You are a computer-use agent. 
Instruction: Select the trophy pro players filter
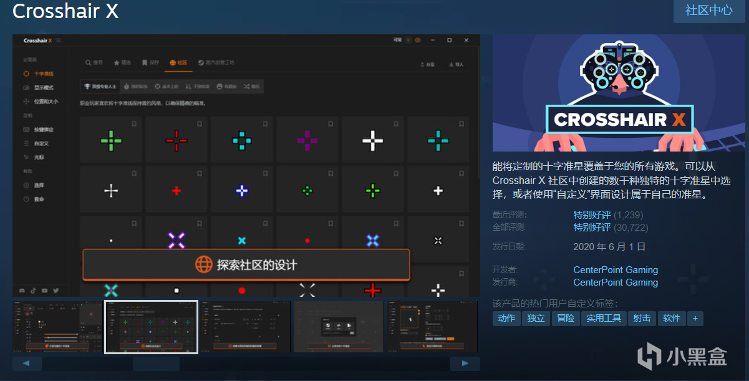pyautogui.click(x=100, y=86)
